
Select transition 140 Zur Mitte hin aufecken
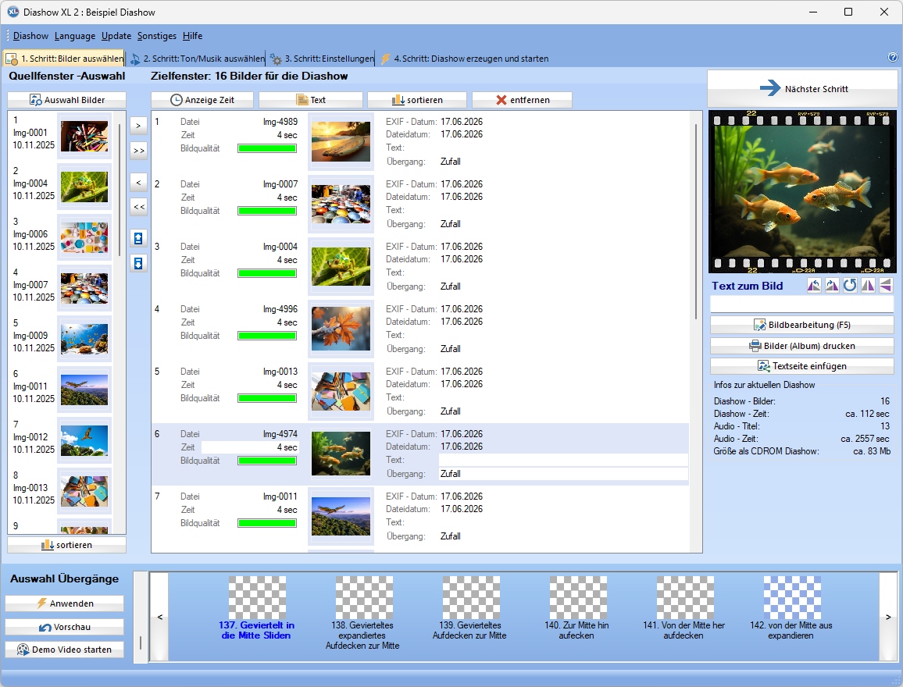(577, 609)
